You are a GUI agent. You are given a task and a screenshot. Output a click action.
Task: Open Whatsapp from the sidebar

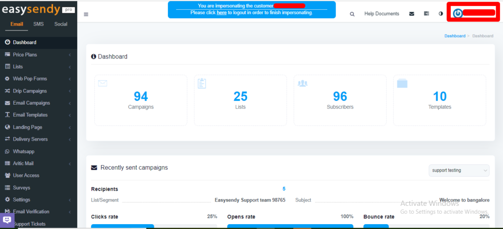click(24, 151)
